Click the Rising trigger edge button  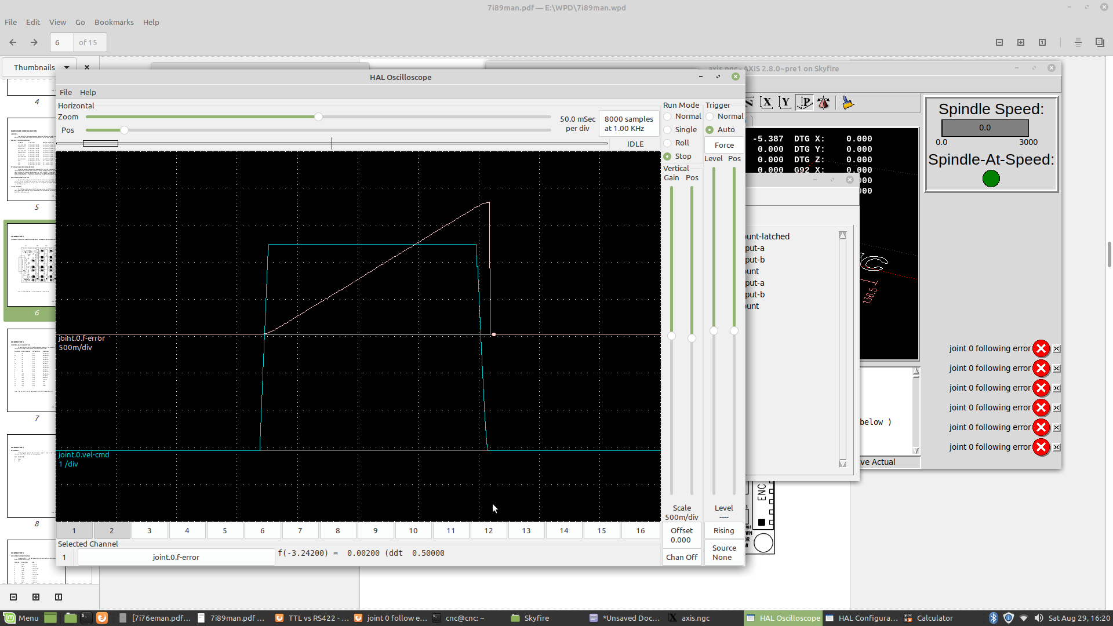point(724,530)
